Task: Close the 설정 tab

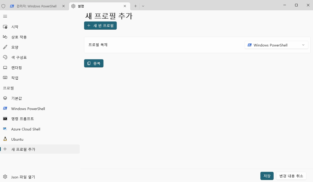Action: (x=125, y=6)
